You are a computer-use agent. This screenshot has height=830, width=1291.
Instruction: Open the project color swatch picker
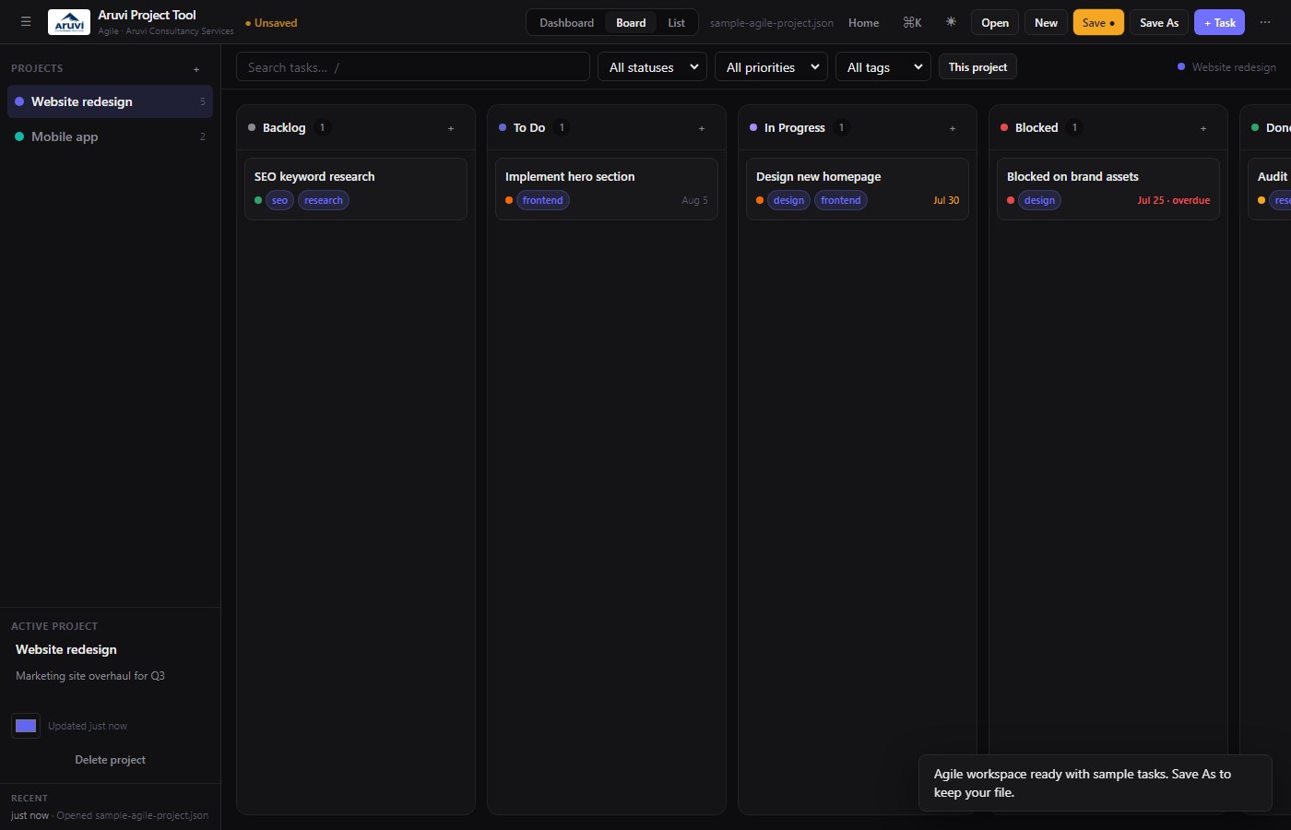(x=26, y=726)
